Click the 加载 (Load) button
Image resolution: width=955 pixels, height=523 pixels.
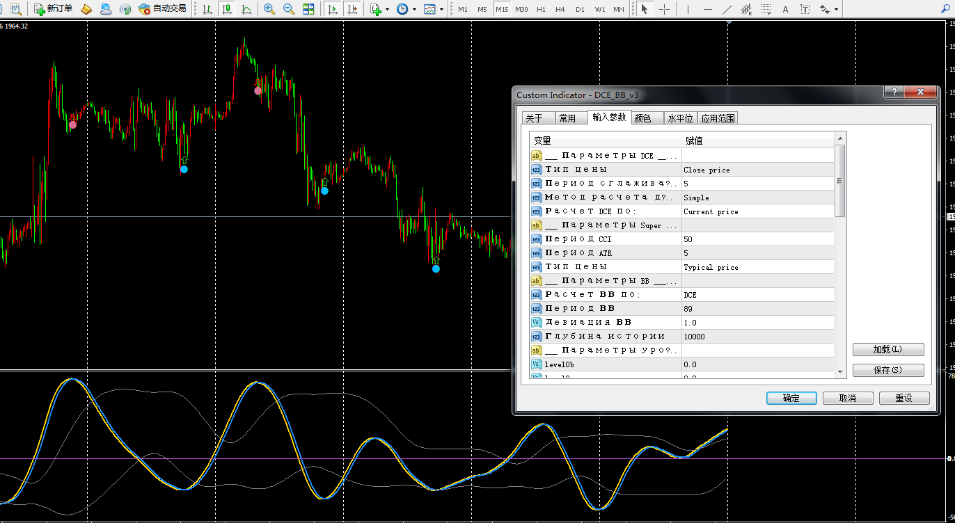[x=887, y=349]
